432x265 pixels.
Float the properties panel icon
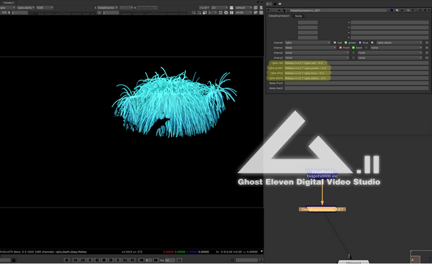[x=425, y=10]
